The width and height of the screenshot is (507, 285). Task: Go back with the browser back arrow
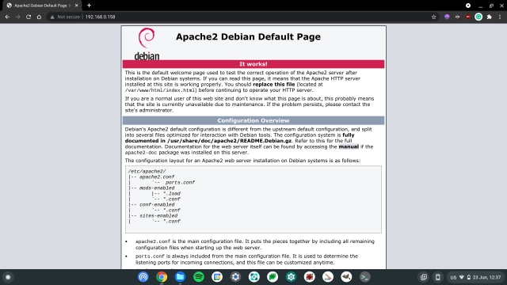(7, 17)
